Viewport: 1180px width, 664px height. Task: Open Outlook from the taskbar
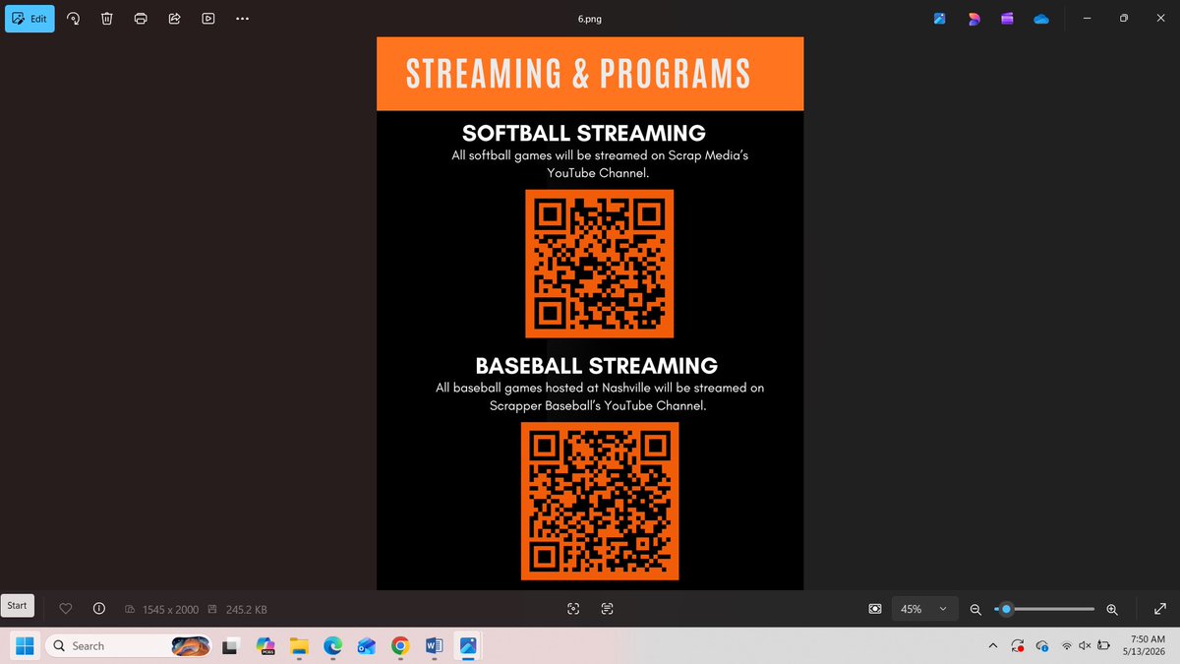pos(367,646)
